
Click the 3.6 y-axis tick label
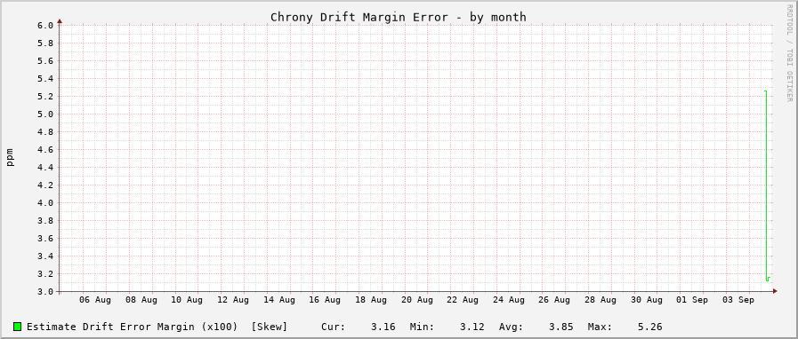(45, 239)
